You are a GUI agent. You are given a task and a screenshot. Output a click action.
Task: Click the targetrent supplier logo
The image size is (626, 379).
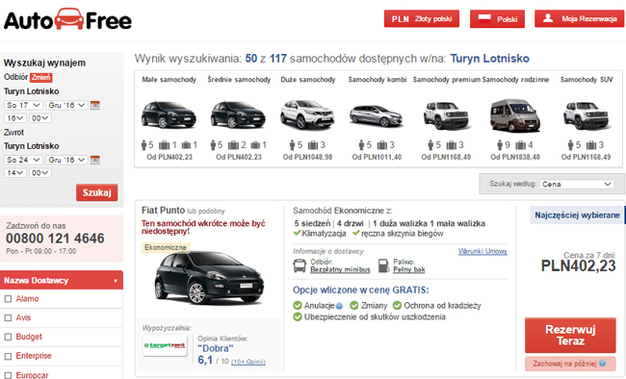coord(165,345)
